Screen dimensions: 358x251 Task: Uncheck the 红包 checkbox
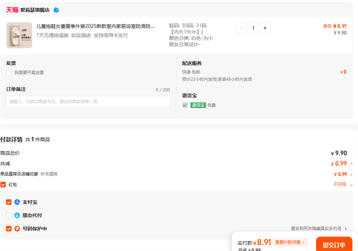coord(3,185)
